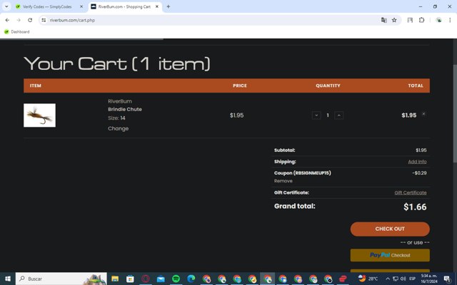Close the RiverBum Shopping Cart tab
Screen dimensions: 457x285
click(x=157, y=6)
